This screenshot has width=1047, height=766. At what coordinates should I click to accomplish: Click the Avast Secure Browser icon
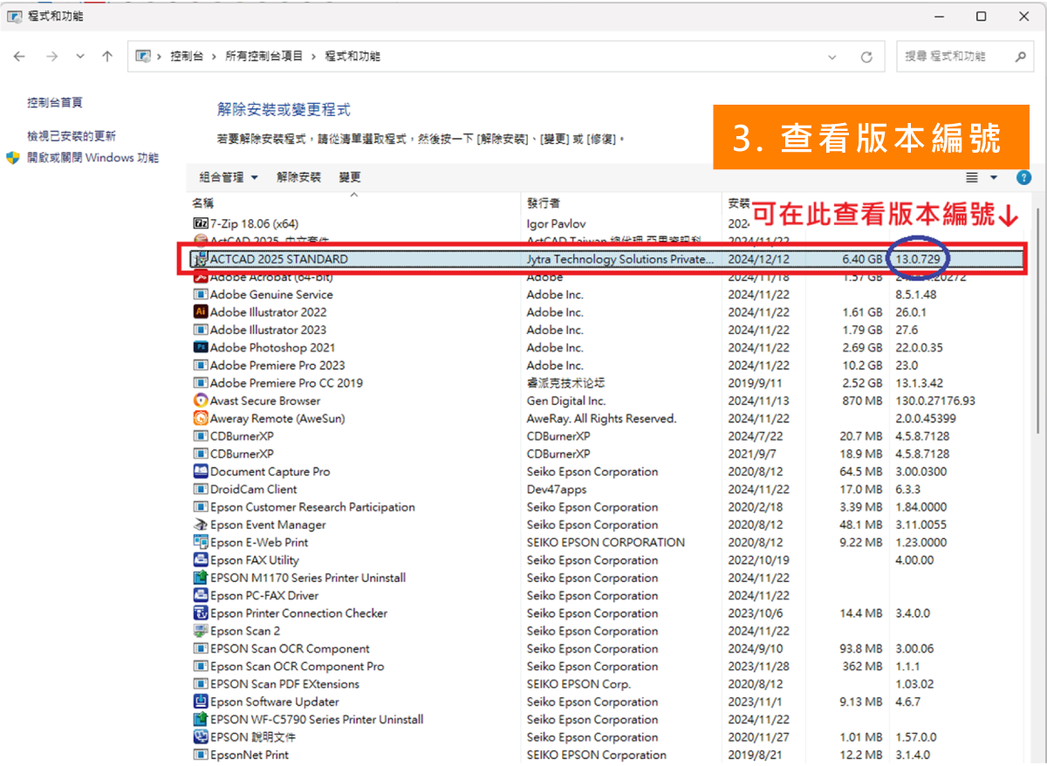[201, 400]
